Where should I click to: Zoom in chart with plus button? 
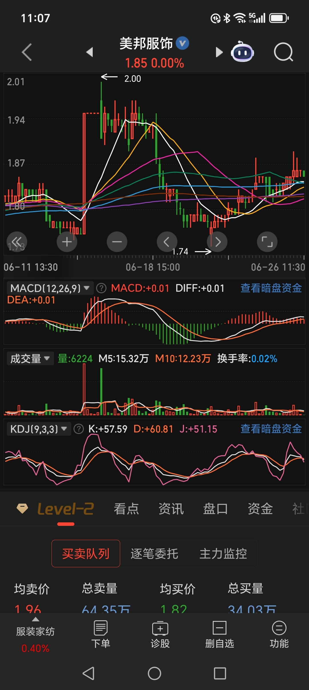(x=67, y=242)
